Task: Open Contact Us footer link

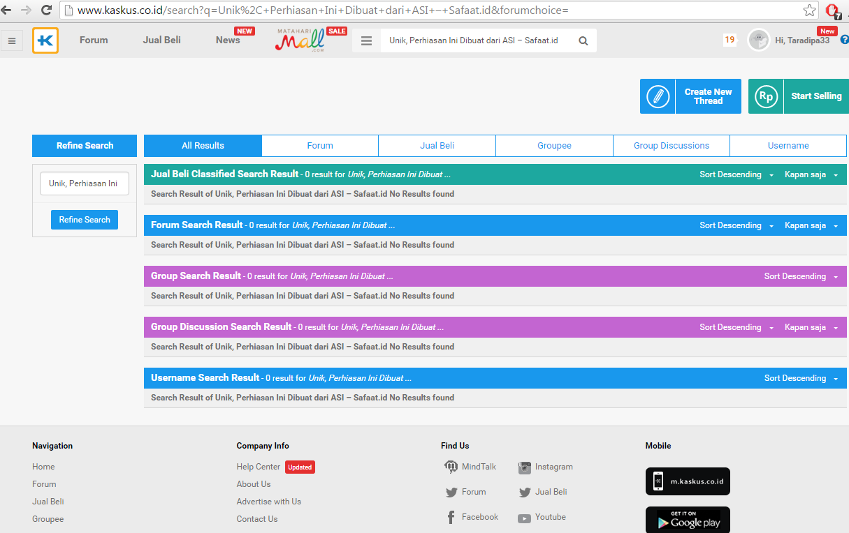Action: pyautogui.click(x=257, y=519)
